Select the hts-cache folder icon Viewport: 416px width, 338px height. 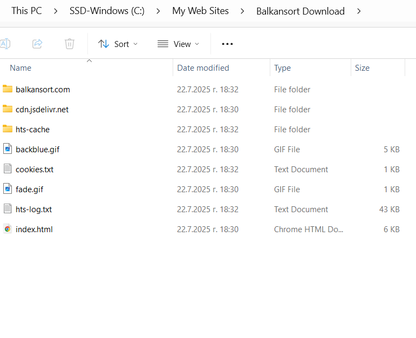(8, 129)
